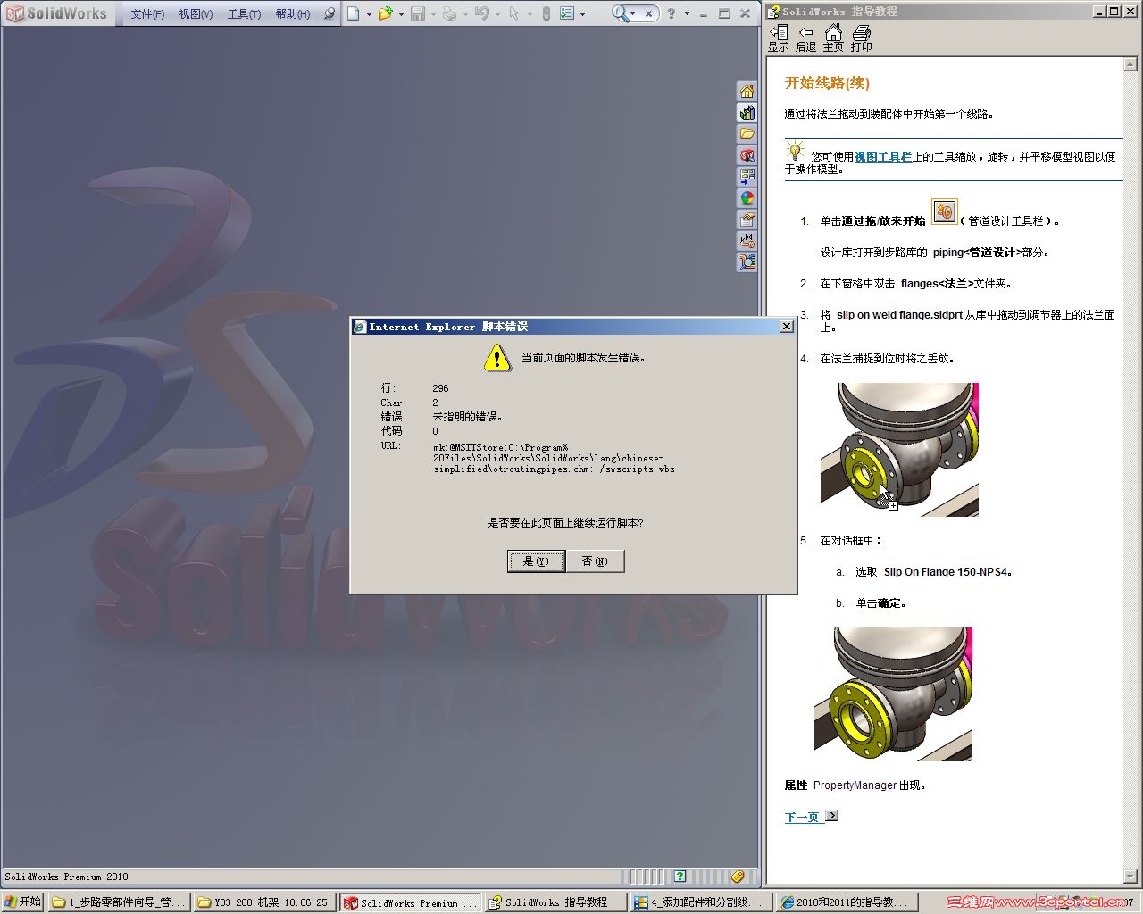The image size is (1143, 914).
Task: Switch to SolidWorks Premium taskbar window
Action: coord(411,902)
